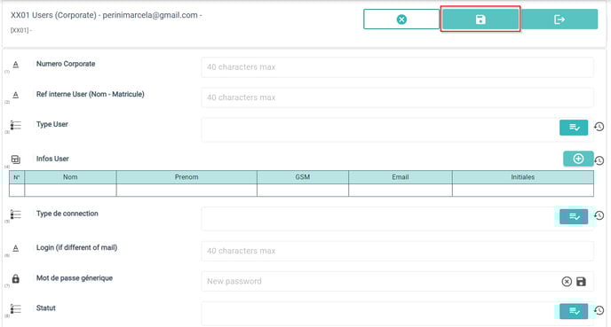Viewport: 611px width, 327px height.
Task: View history for Type de connection
Action: point(599,216)
